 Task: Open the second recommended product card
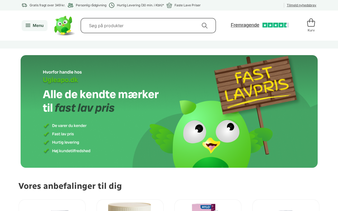point(130,205)
